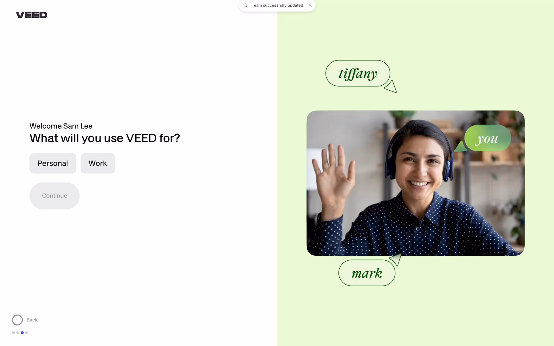Click the green 'you' name bubble

[x=488, y=138]
